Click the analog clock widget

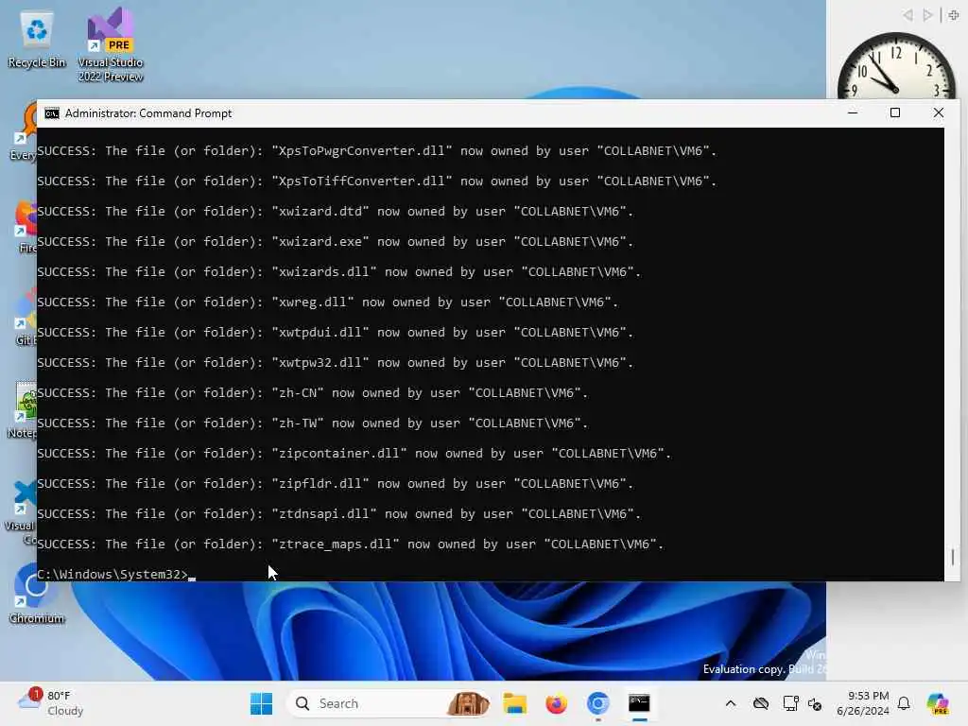click(x=896, y=67)
